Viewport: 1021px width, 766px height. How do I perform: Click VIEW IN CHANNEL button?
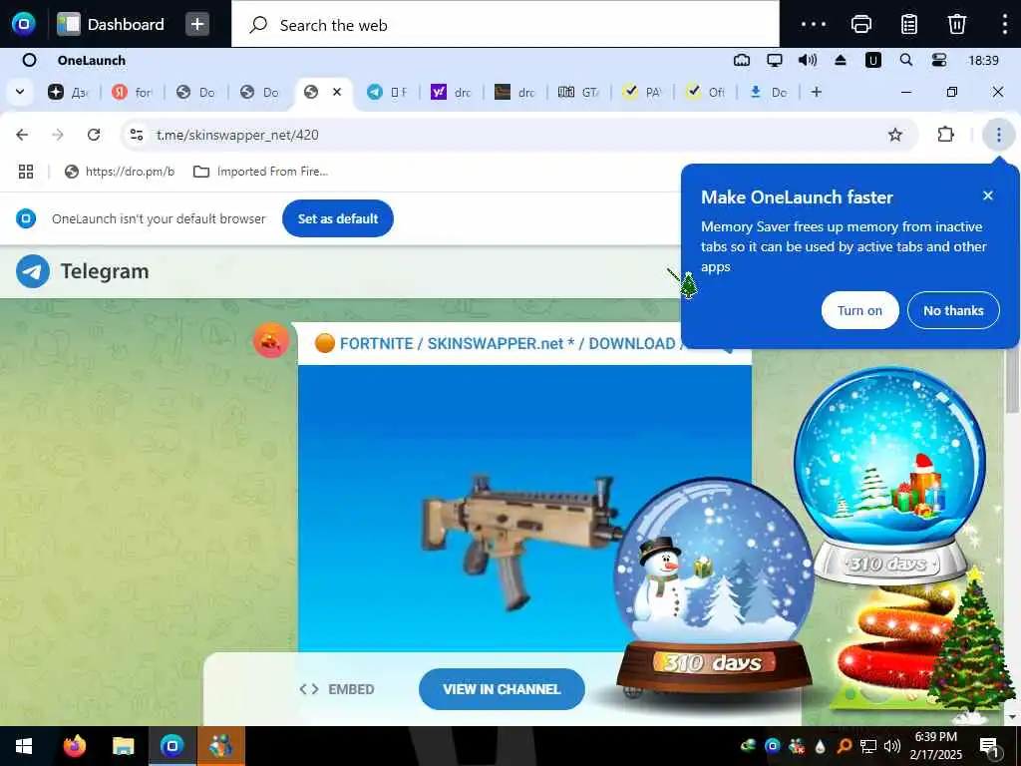coord(502,689)
